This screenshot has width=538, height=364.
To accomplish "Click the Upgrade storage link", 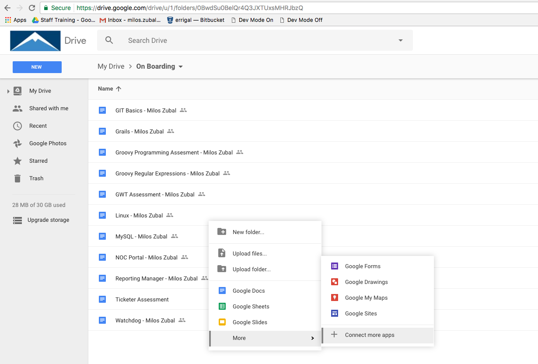I will (x=48, y=220).
